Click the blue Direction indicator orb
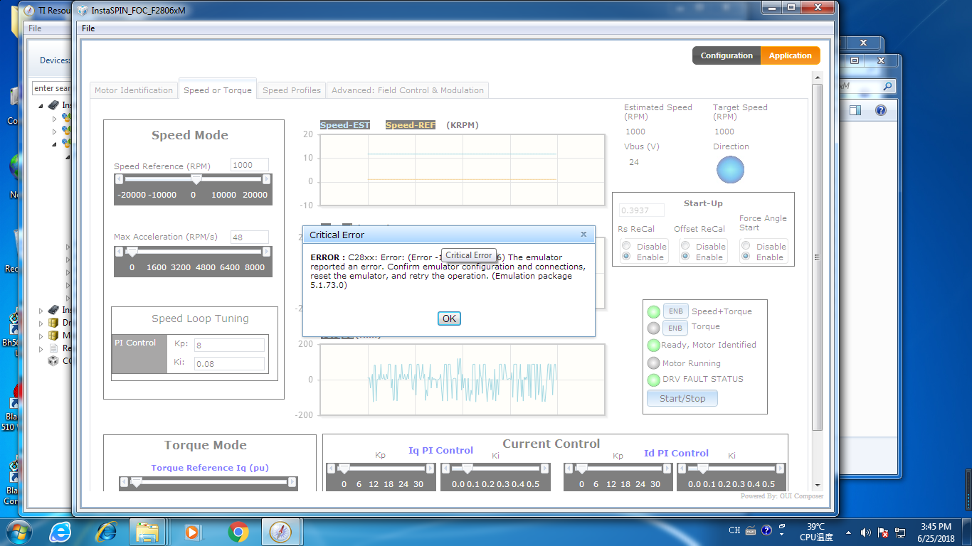Screen dimensions: 972x546 (x=731, y=170)
